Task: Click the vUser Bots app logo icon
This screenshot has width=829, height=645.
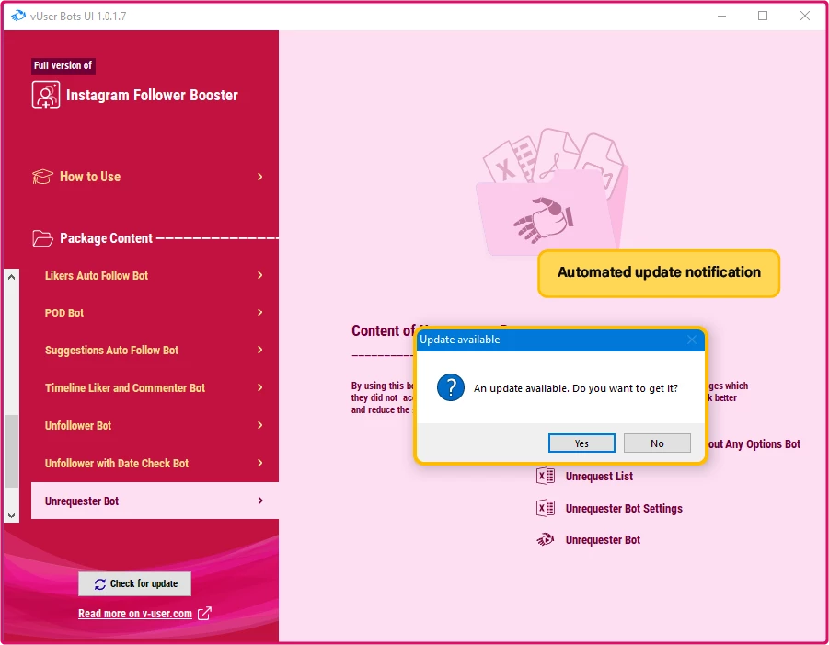Action: pyautogui.click(x=18, y=16)
